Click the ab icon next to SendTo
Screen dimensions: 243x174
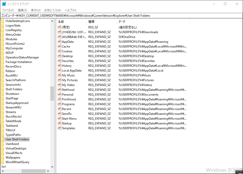click(59, 114)
